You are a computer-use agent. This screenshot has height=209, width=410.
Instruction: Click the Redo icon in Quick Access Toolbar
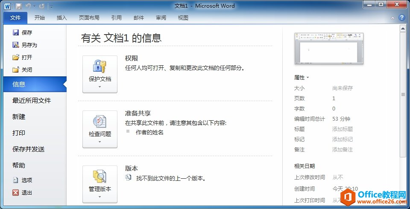click(41, 6)
